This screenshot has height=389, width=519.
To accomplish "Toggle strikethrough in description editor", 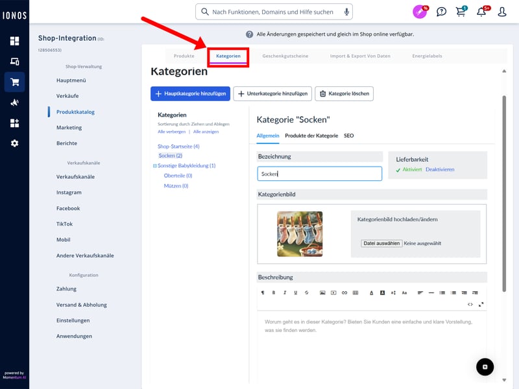I will coord(306,293).
